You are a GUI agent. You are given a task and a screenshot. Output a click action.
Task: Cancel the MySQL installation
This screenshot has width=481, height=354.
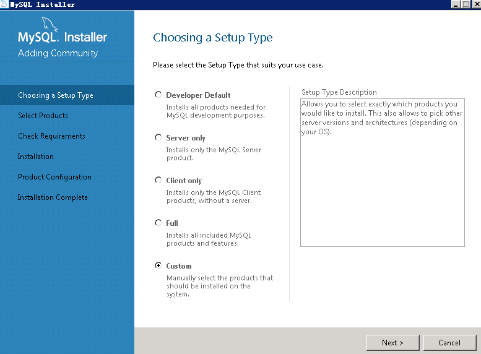(x=449, y=343)
